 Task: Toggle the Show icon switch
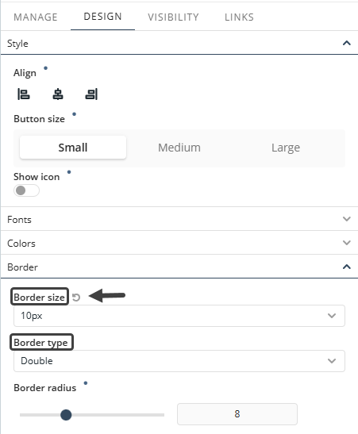coord(26,190)
